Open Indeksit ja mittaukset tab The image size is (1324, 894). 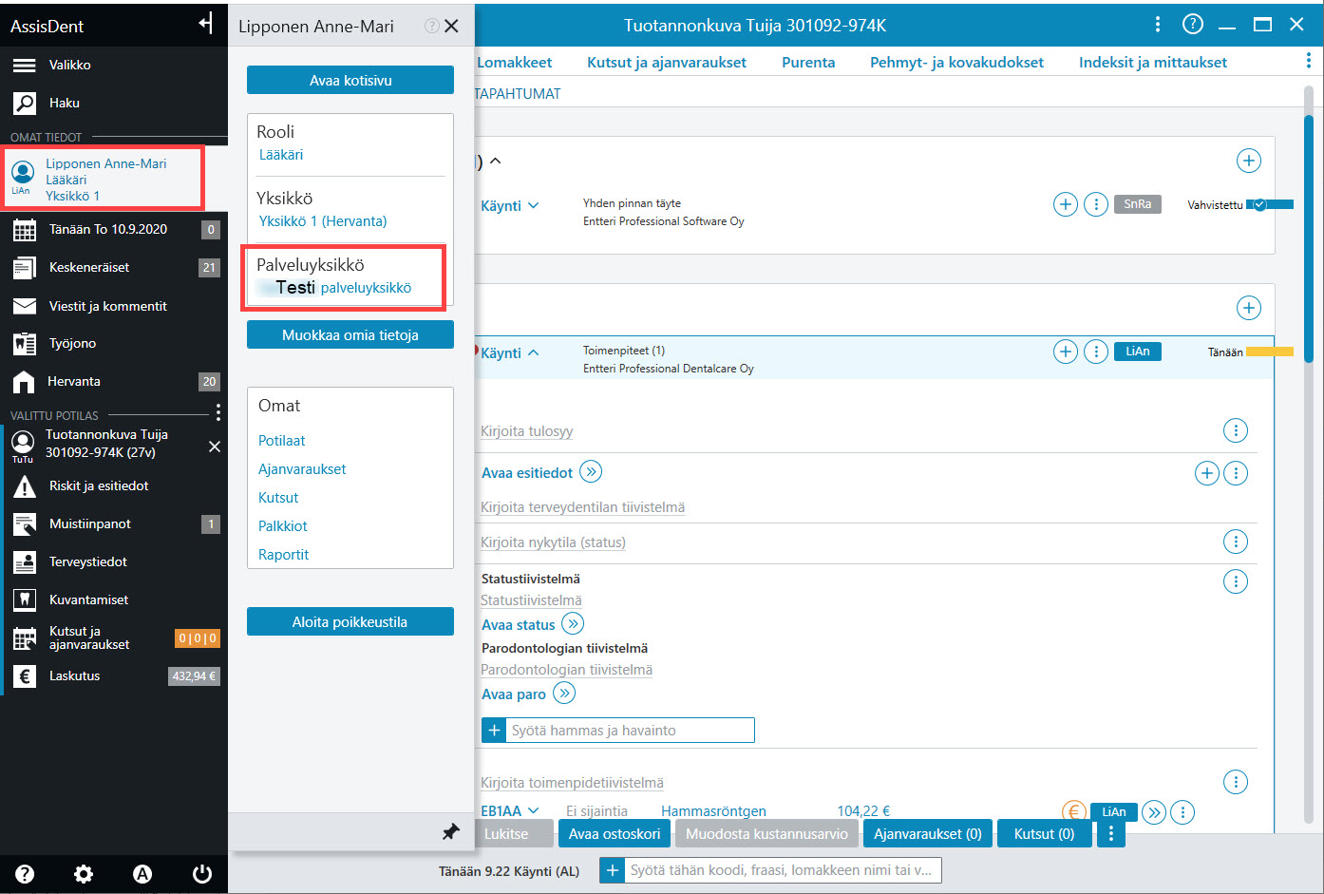(x=1152, y=62)
